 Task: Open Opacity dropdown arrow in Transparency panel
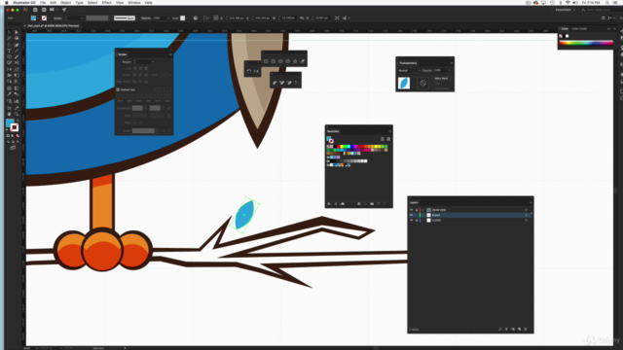[450, 70]
